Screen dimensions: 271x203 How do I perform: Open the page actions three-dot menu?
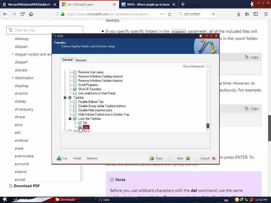click(x=162, y=14)
